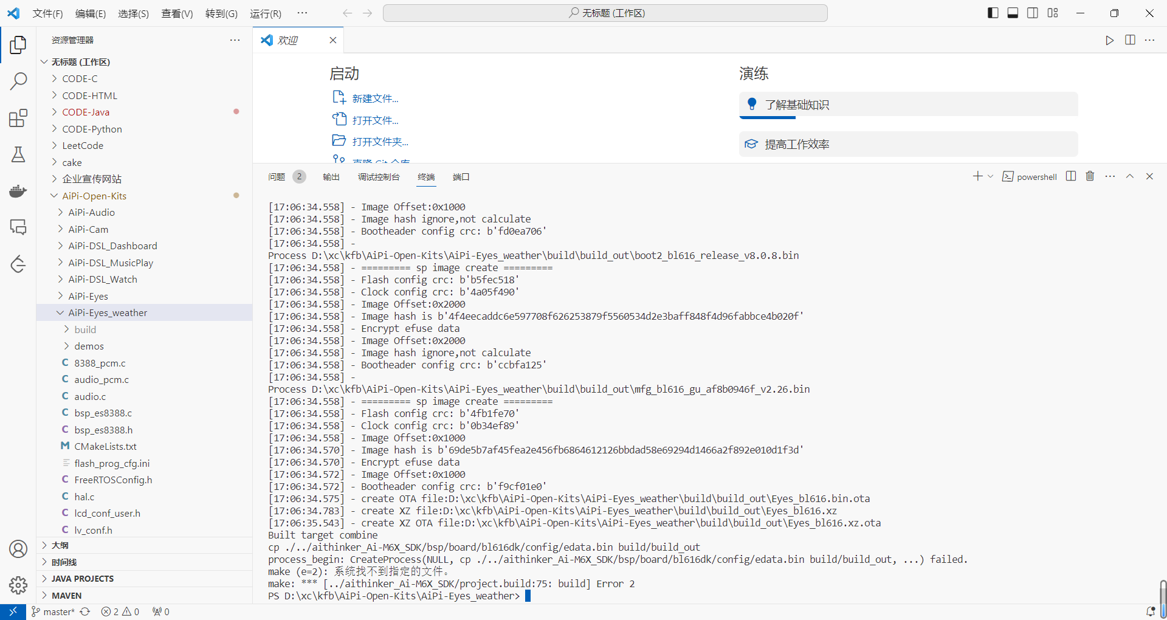Click the 新建文件... link
Image resolution: width=1167 pixels, height=620 pixels.
(376, 98)
